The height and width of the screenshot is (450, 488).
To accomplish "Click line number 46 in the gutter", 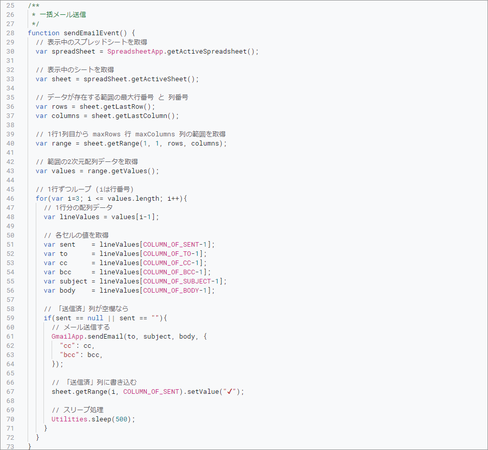I will (10, 198).
